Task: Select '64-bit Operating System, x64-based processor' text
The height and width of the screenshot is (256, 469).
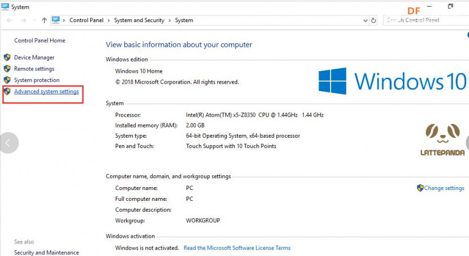Action: [243, 135]
